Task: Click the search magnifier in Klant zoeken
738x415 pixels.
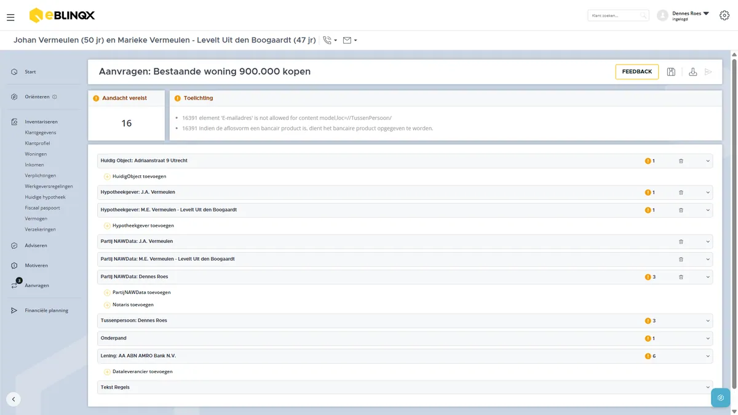Action: click(643, 15)
